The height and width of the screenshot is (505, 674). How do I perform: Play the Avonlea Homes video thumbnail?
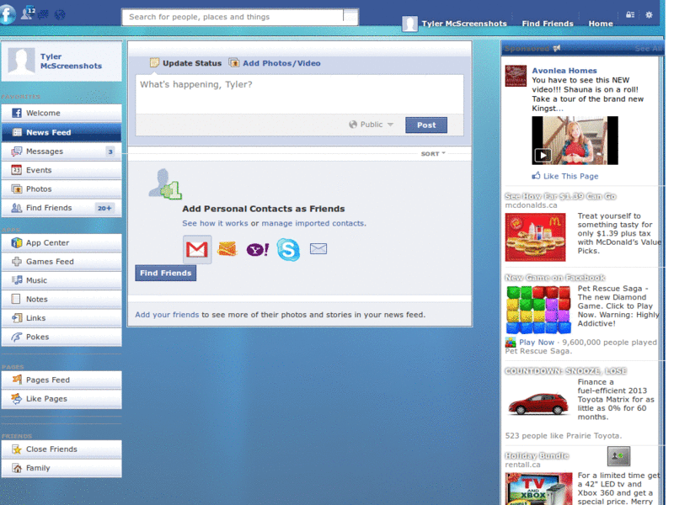pos(574,141)
